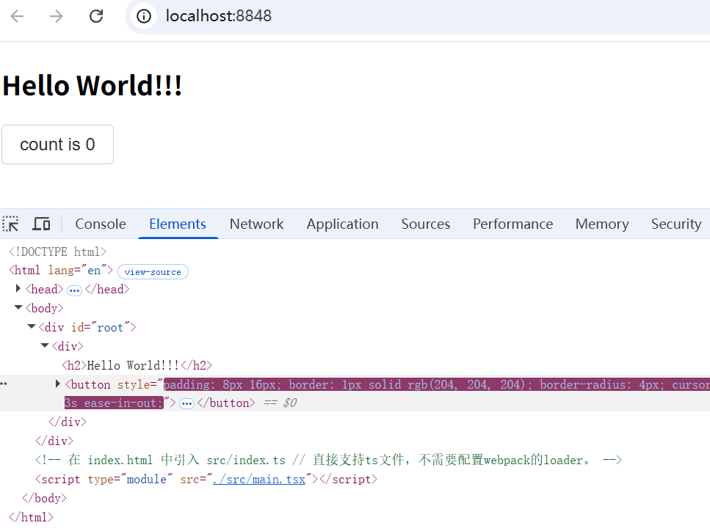Click the HTML comment about index.html
Screen dimensions: 710x528
click(328, 460)
